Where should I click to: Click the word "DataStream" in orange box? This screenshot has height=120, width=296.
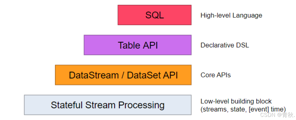93,75
